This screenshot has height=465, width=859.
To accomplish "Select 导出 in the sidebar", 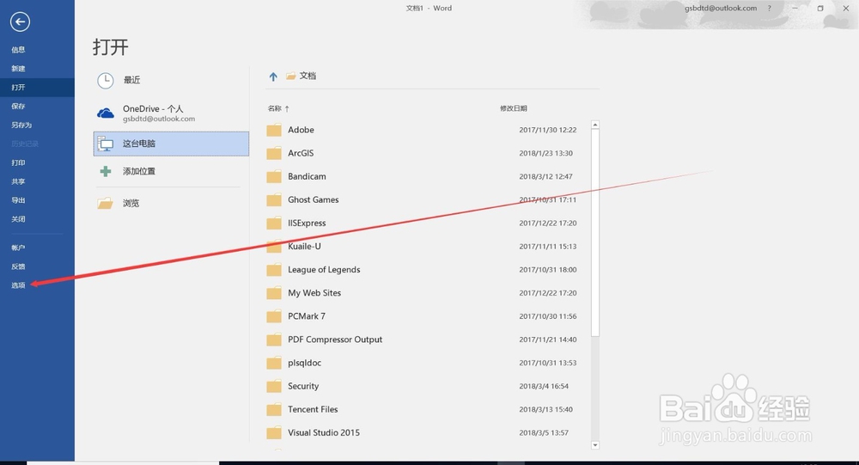I will coord(18,200).
